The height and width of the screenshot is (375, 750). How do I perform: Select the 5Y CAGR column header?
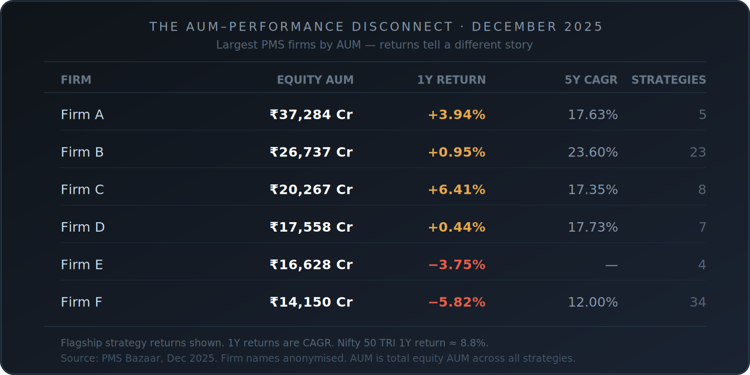point(591,80)
